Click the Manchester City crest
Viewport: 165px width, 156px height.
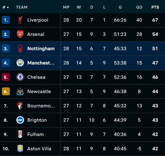20,63
